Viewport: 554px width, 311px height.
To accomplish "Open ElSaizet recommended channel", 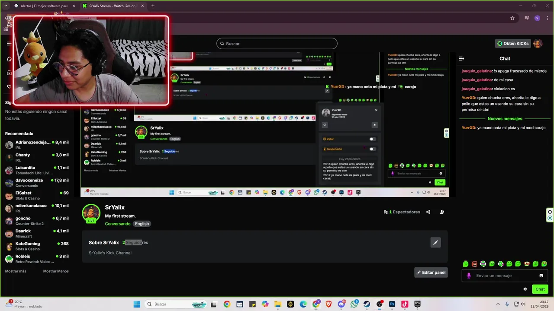I will [37, 196].
